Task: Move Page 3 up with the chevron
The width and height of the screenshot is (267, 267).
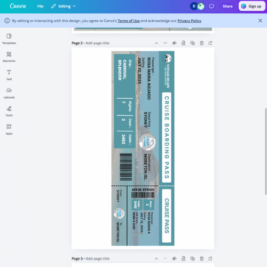Action: point(156,258)
